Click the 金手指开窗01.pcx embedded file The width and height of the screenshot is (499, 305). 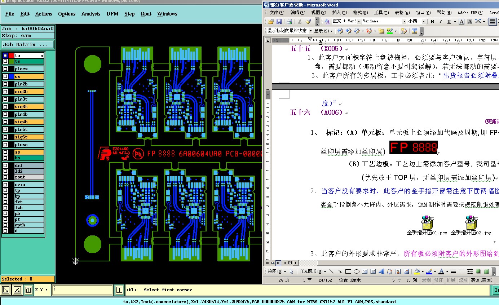coord(427,225)
